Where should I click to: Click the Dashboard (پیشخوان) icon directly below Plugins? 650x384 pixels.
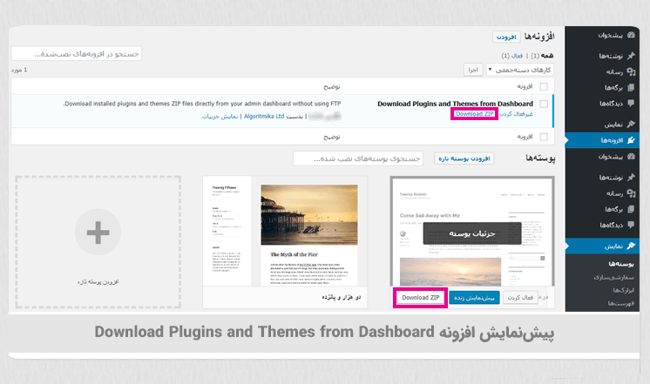click(x=631, y=156)
